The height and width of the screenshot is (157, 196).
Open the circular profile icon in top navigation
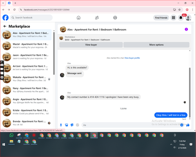click(115, 18)
